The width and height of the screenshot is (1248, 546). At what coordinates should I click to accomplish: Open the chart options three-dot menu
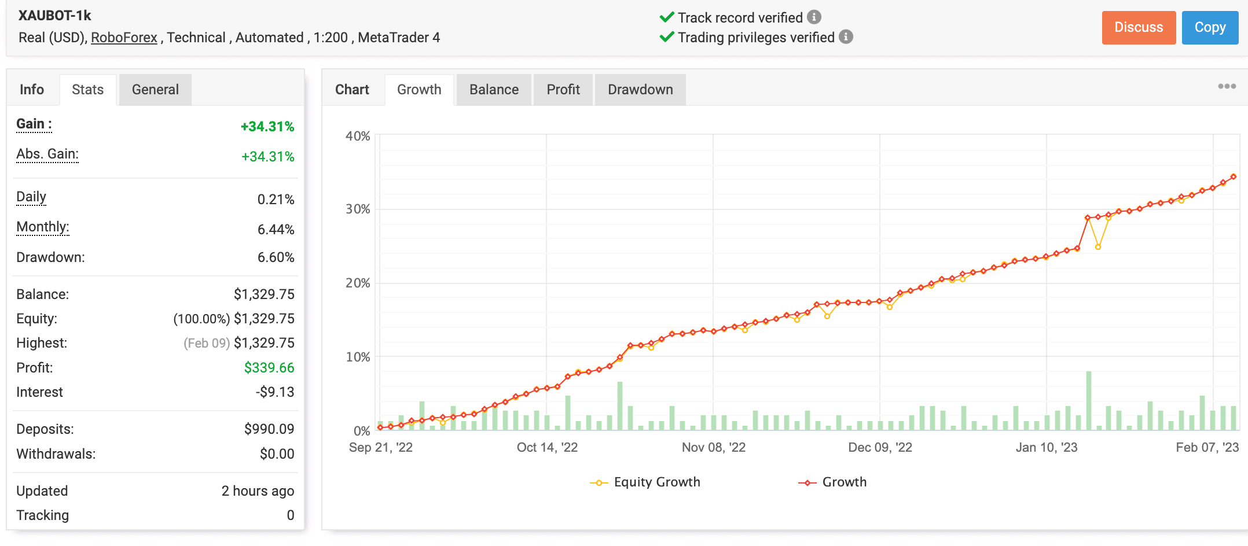1226,86
